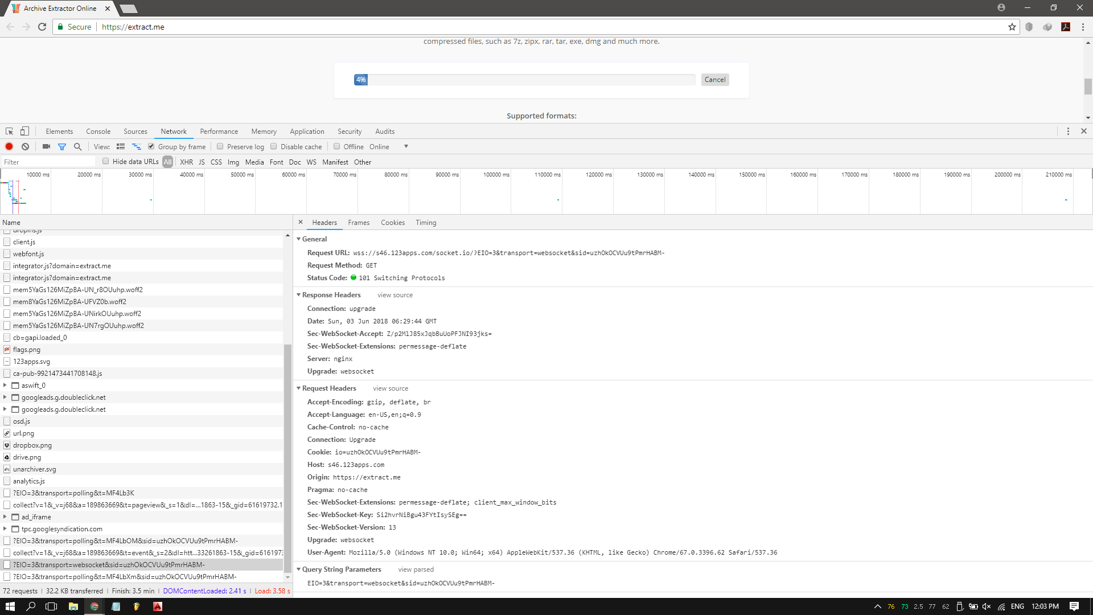Collapse the Response Headers section
Screen dimensions: 1093x615
(x=298, y=295)
